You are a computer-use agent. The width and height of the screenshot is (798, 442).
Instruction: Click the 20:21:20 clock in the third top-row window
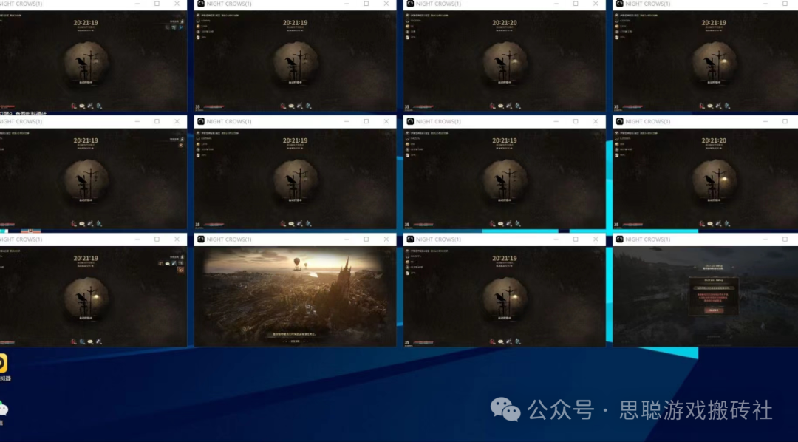pyautogui.click(x=504, y=23)
